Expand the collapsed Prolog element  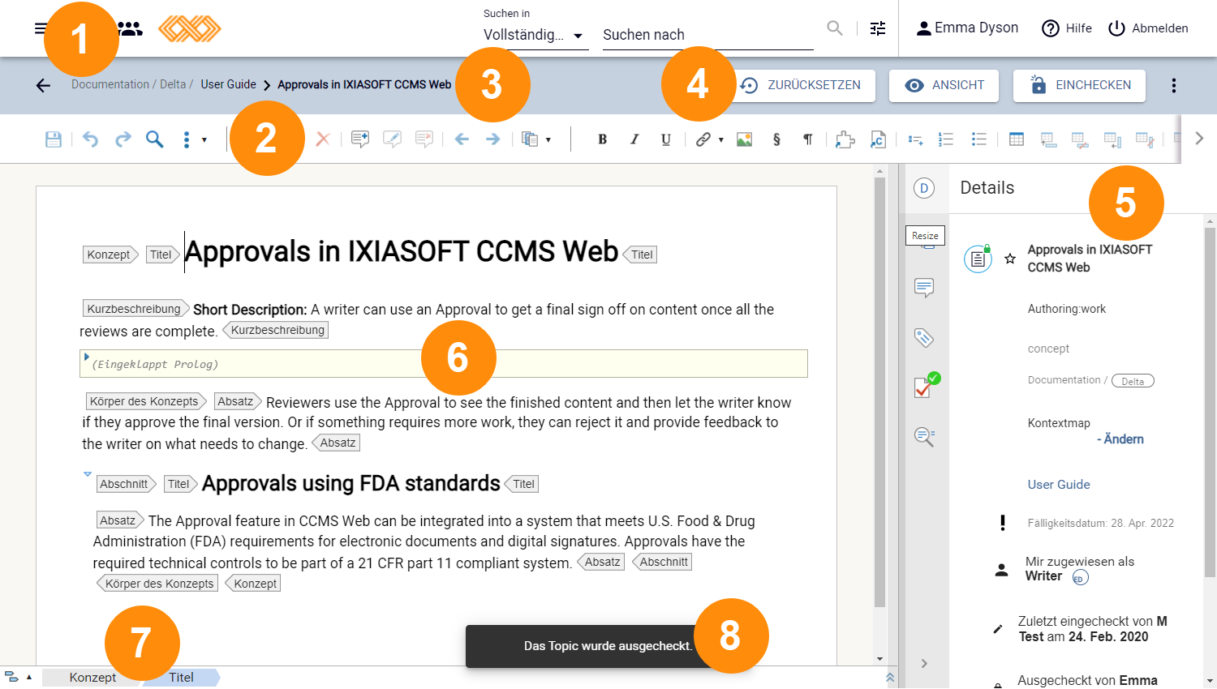[87, 357]
